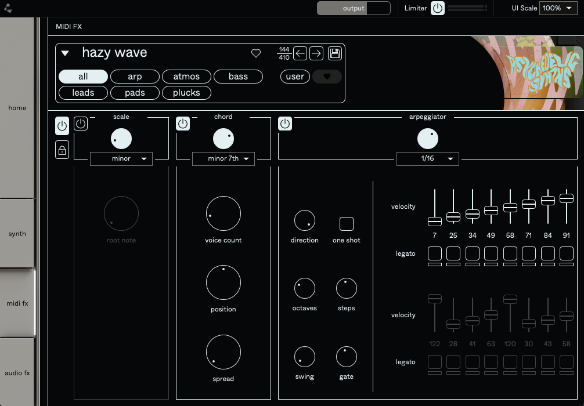The width and height of the screenshot is (584, 406).
Task: Click the velocity slider with value 58 in top row
Action: (510, 207)
